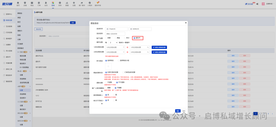The height and width of the screenshot is (127, 276).
Task: Open the 群接龙 submenu item
Action: [20, 13]
